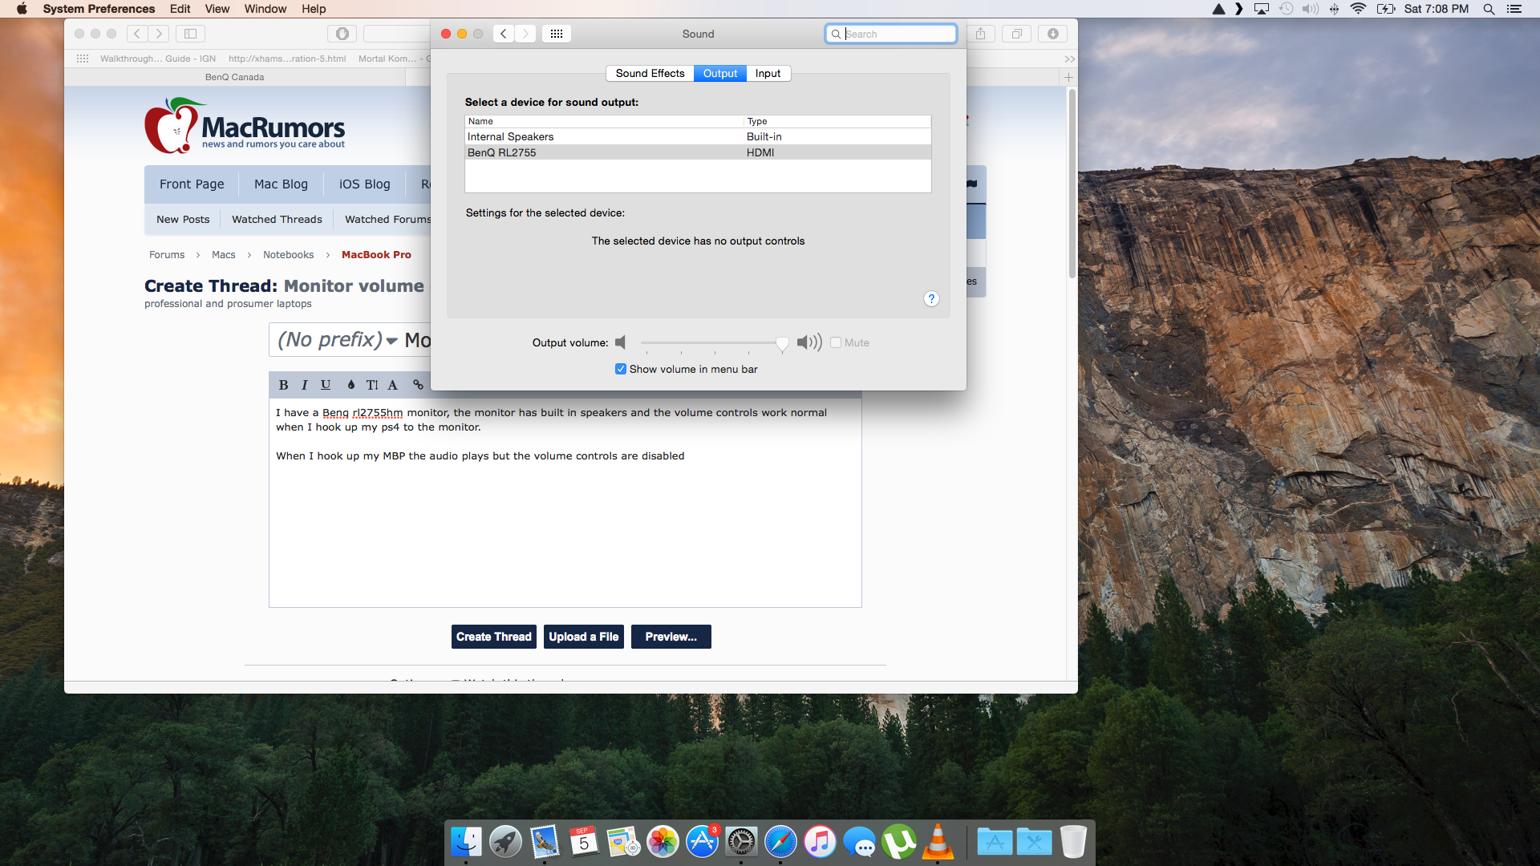Open the Help menu
The image size is (1540, 866).
[x=314, y=9]
